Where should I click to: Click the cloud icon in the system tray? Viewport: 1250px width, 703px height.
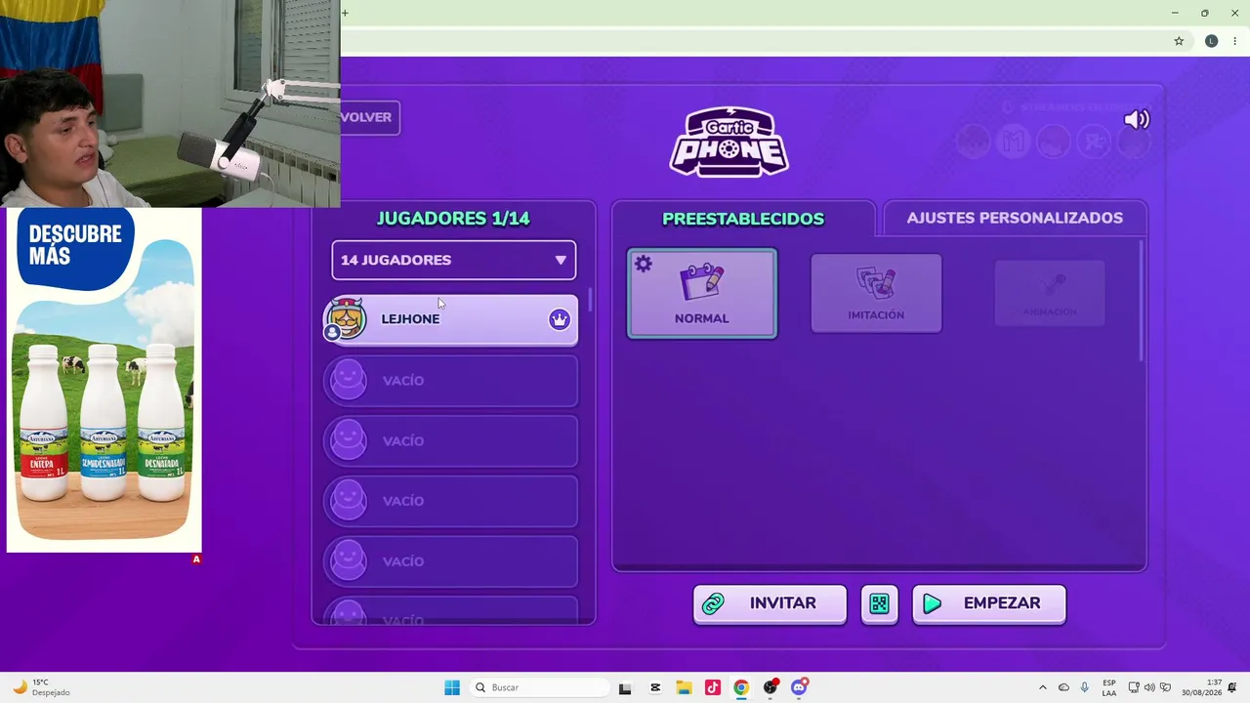[x=1063, y=687]
